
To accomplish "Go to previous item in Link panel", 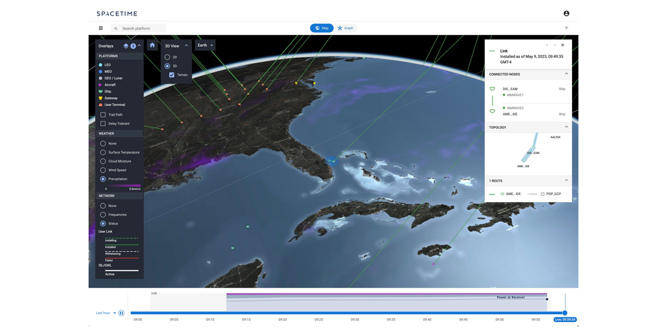I will 546,45.
